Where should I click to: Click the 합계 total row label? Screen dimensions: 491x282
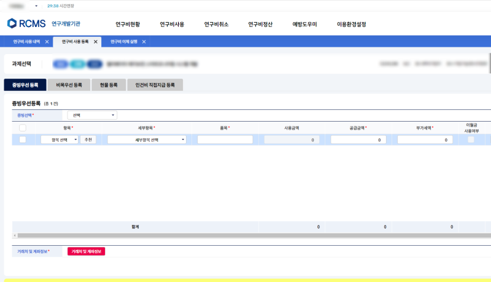point(135,227)
